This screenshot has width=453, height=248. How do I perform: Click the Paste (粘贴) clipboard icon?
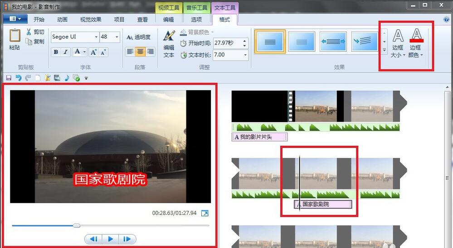click(15, 36)
